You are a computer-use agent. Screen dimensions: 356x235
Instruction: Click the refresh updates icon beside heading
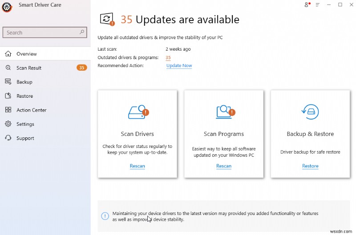coord(107,19)
